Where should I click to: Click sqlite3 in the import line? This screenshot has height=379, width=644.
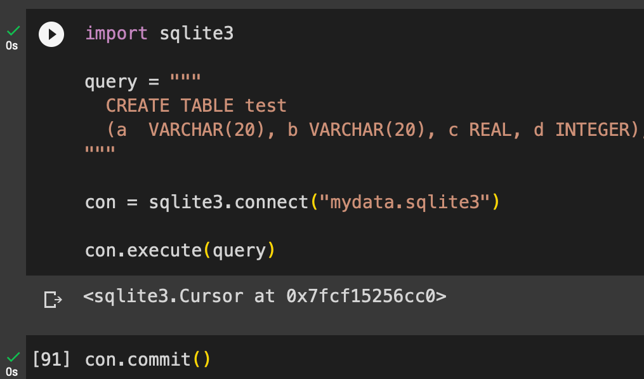(x=196, y=33)
